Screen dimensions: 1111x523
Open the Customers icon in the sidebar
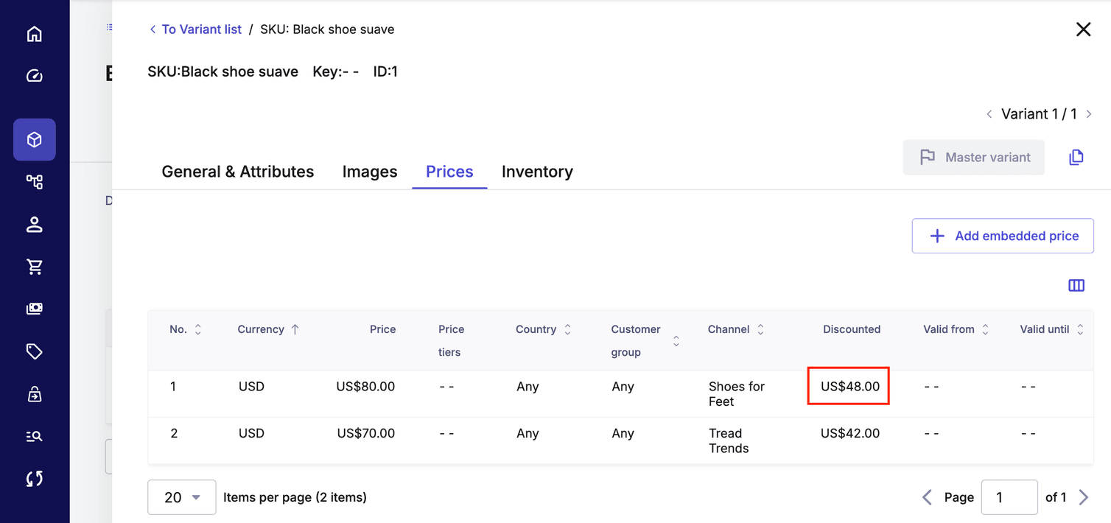35,224
